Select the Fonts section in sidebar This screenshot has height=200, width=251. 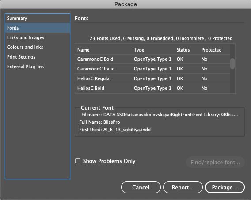point(38,28)
